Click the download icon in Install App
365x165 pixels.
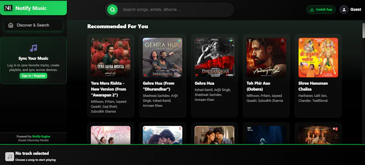[312, 10]
